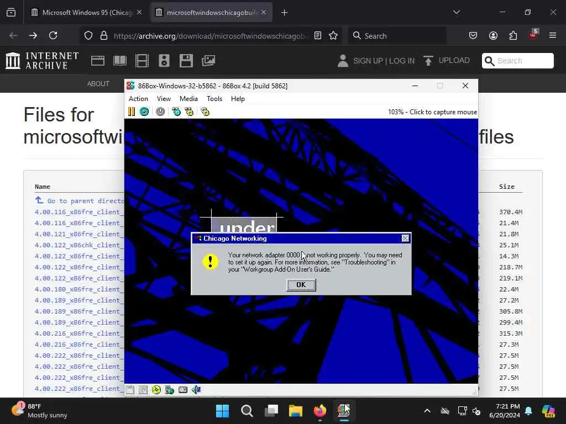
Task: Switch to Microsoft Windows 95 (Chicago) tab
Action: pyautogui.click(x=87, y=13)
